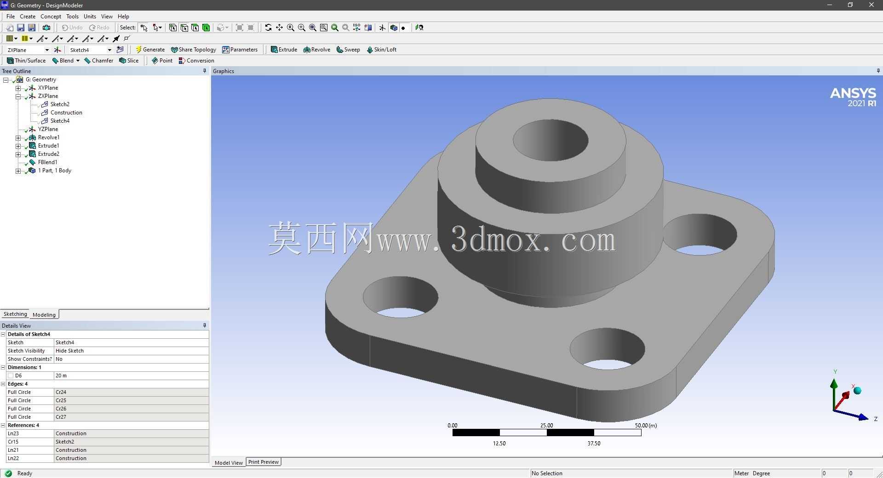Expand the 1 Part, 1 Body node
Screen dimensions: 883x478
18,171
